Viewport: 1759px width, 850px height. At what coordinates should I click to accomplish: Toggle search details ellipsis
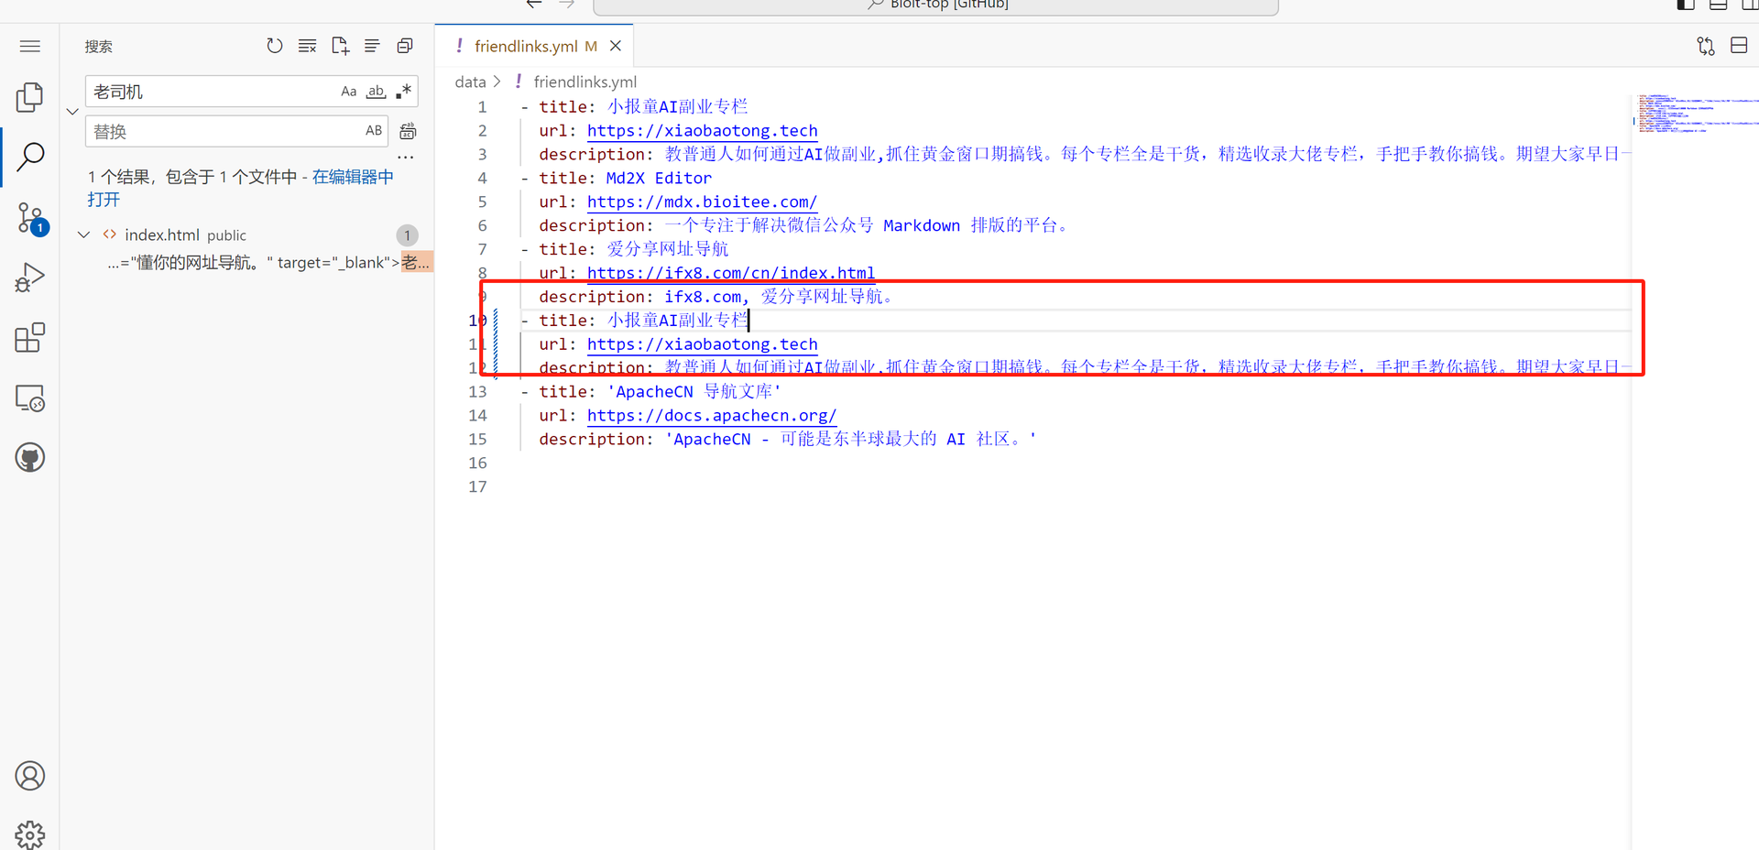pos(406,158)
